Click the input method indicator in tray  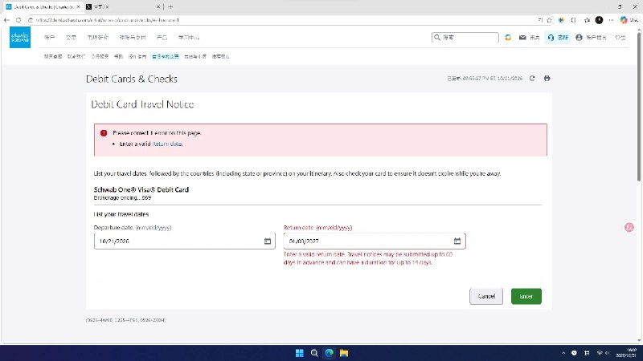(587, 353)
